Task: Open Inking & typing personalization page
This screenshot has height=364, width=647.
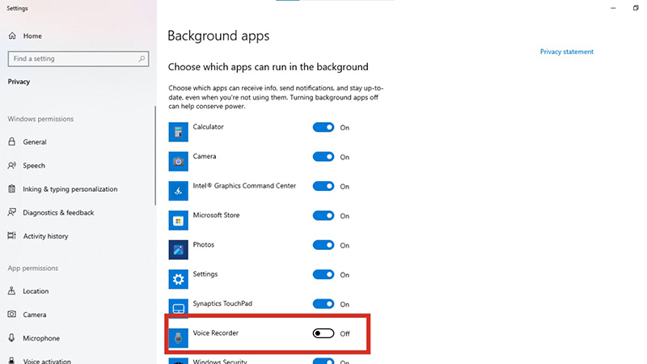Action: click(x=70, y=189)
